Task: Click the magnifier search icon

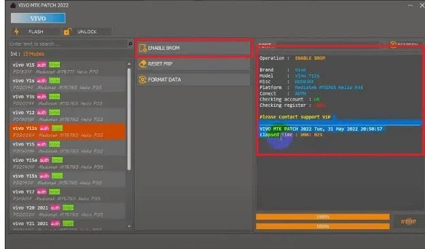Action: click(x=130, y=44)
